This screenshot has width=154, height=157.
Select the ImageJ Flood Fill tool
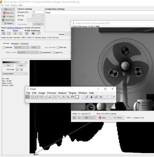[x=101, y=97]
